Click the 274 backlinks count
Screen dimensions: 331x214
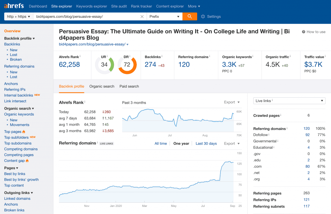150,64
